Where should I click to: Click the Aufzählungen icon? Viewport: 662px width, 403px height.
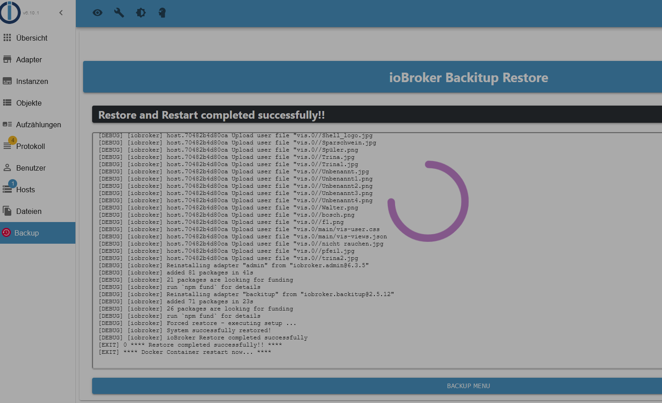pos(7,124)
